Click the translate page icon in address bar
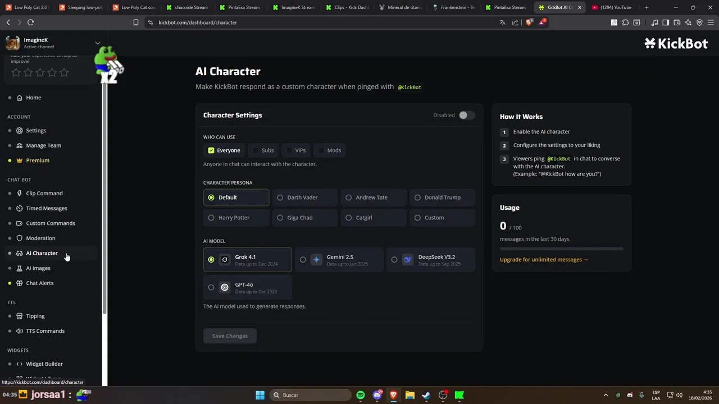Screen dimensions: 719x404 pos(502,22)
